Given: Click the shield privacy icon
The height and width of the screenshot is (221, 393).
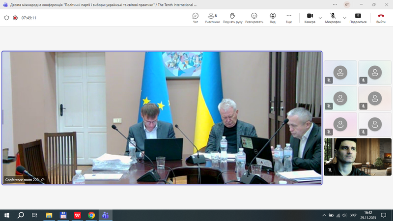Looking at the screenshot, I should (x=6, y=18).
